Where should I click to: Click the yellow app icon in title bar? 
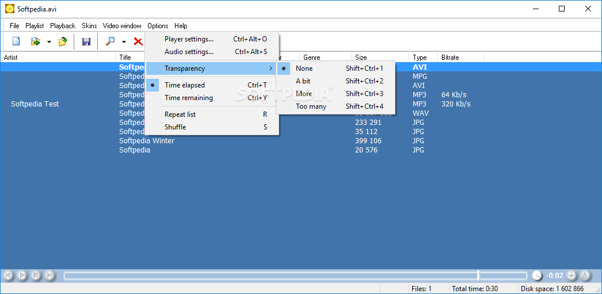pyautogui.click(x=9, y=9)
